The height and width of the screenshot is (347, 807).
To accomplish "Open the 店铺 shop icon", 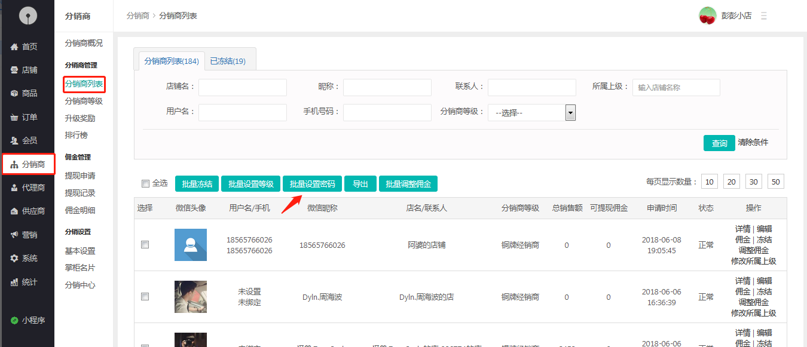I will point(14,70).
